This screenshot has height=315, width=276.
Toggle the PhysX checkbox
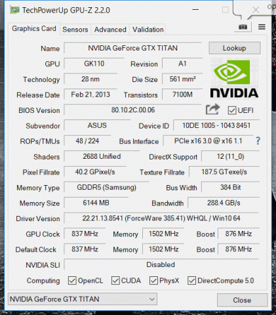(x=153, y=280)
